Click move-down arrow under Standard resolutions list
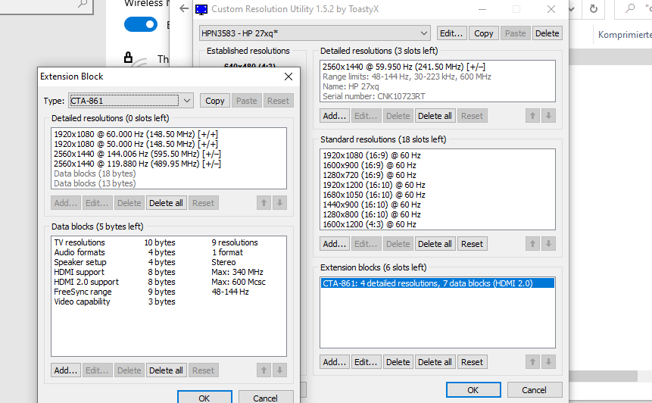652x403 pixels. coord(549,244)
